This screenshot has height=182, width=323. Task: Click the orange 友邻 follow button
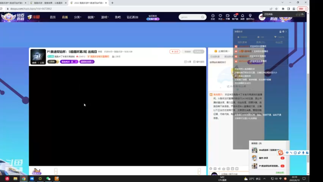[x=175, y=52]
